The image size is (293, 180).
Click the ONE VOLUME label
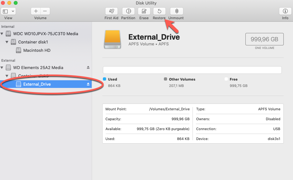(265, 48)
